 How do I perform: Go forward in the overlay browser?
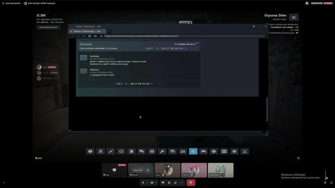click(x=78, y=36)
